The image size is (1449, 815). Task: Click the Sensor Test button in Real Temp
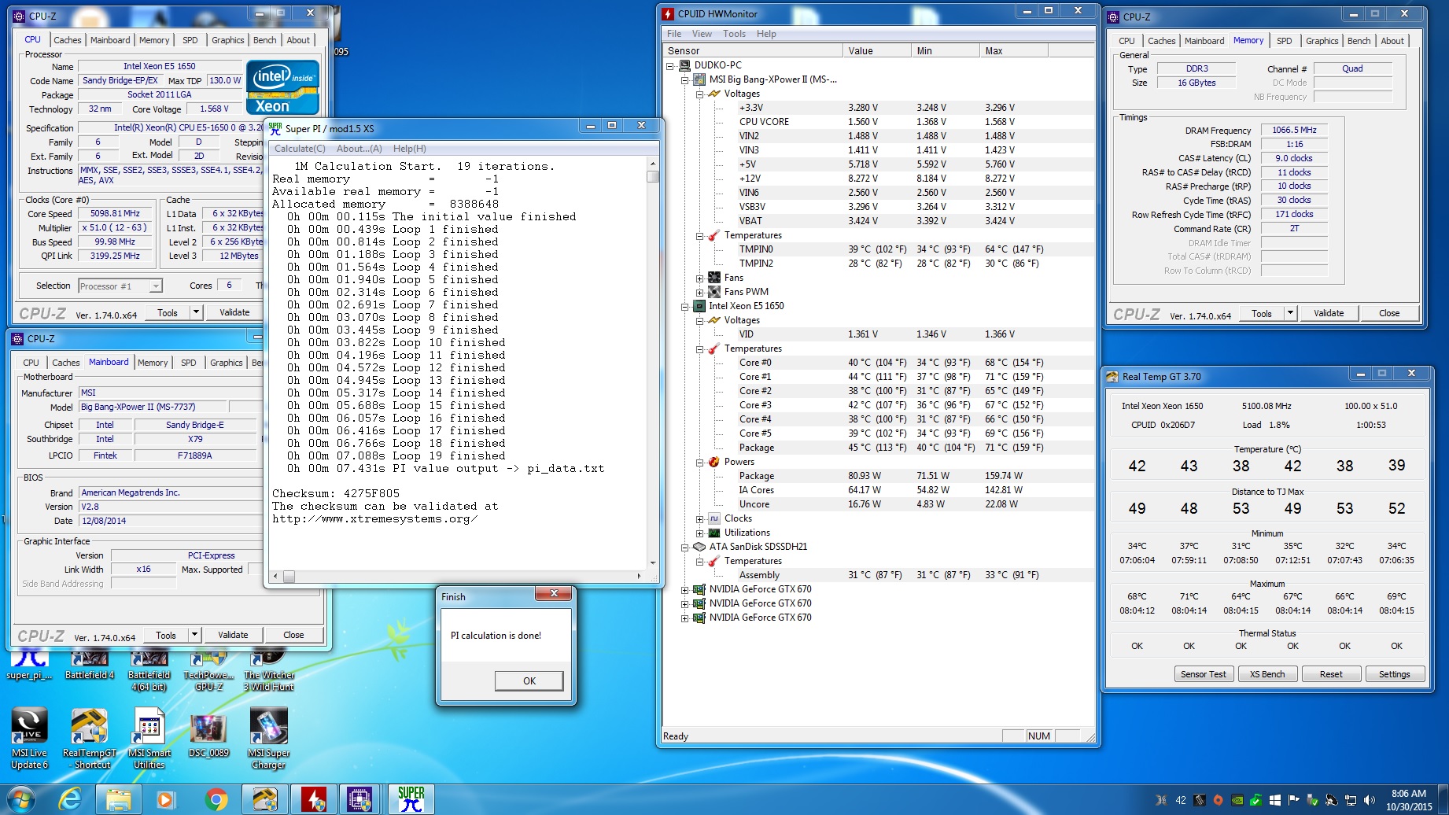1203,674
